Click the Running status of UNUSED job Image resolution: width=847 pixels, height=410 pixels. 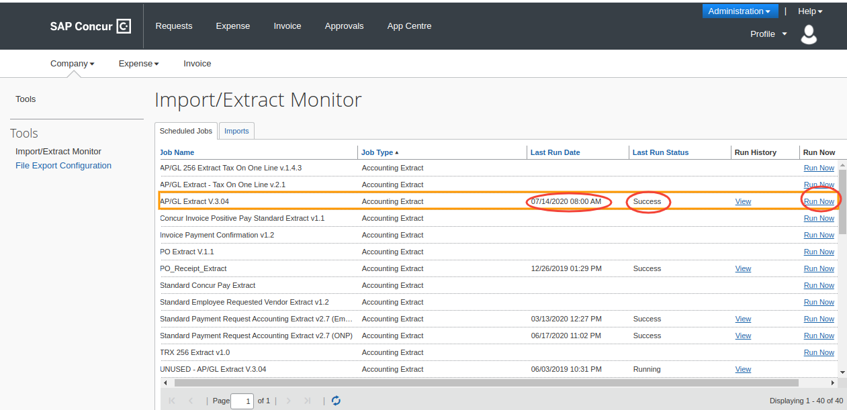click(x=647, y=369)
